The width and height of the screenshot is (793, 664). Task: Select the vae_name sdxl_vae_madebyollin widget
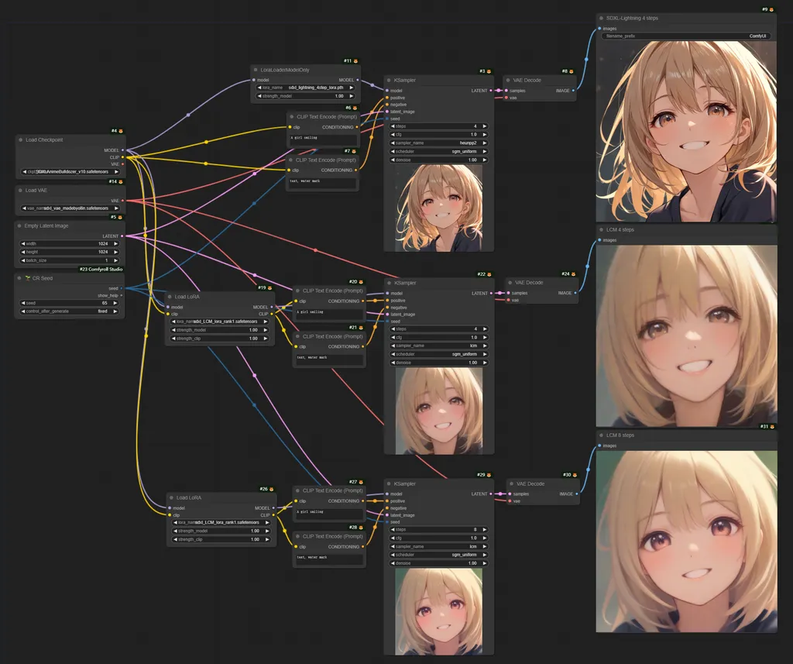click(x=70, y=207)
